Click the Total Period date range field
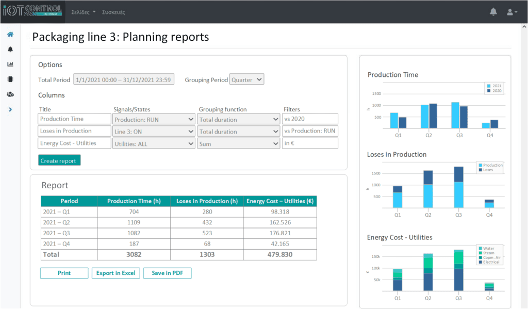The width and height of the screenshot is (528, 309). 124,79
